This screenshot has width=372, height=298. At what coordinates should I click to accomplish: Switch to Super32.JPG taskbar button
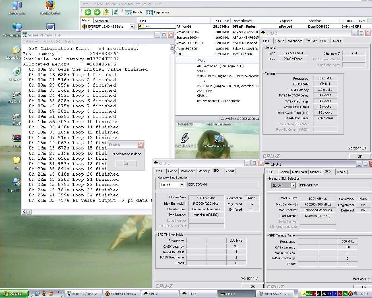(x=275, y=294)
